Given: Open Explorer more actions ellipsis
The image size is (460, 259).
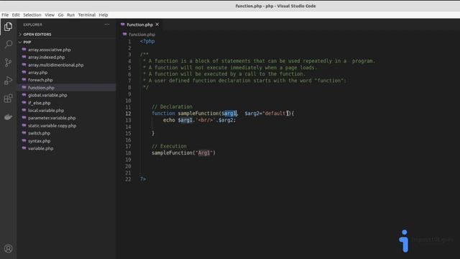Looking at the screenshot, I should (107, 24).
